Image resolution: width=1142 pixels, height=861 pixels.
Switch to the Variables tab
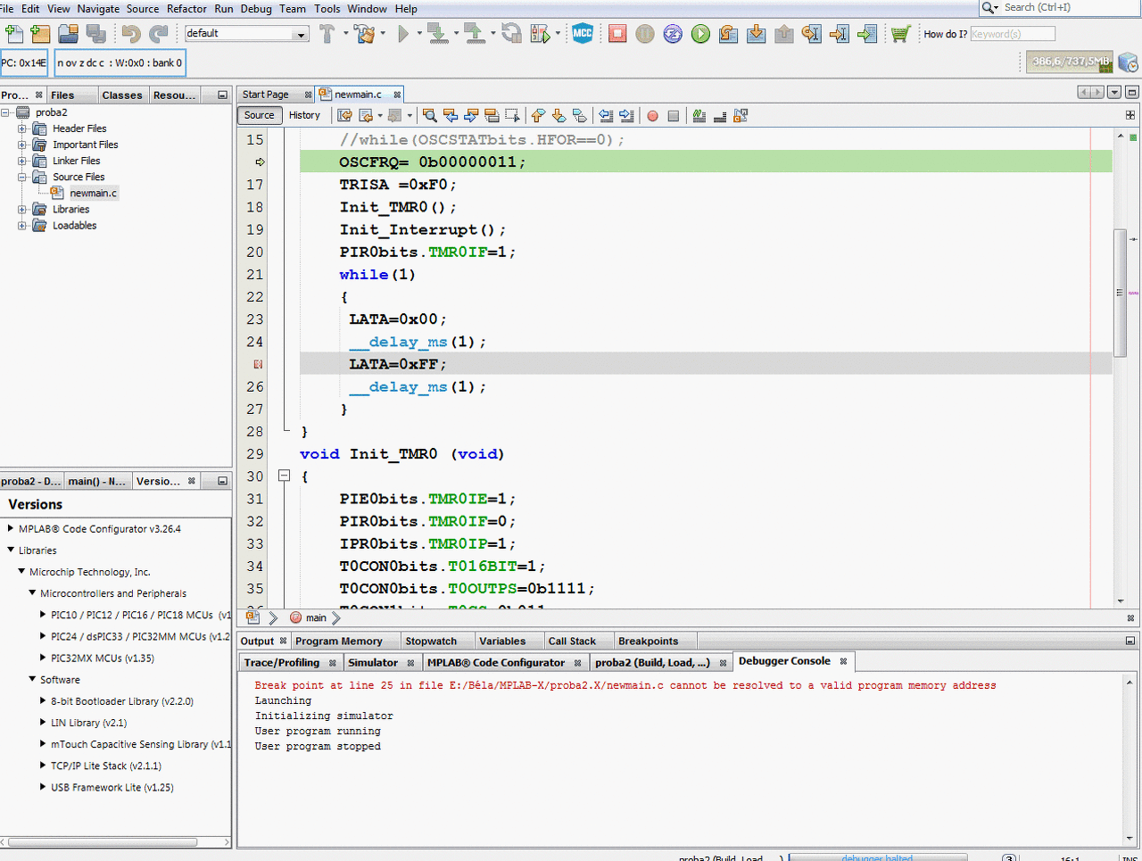pyautogui.click(x=502, y=641)
